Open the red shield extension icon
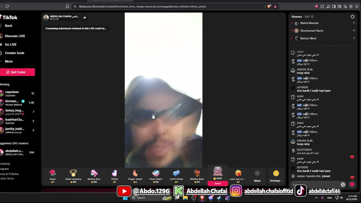 (x=316, y=6)
